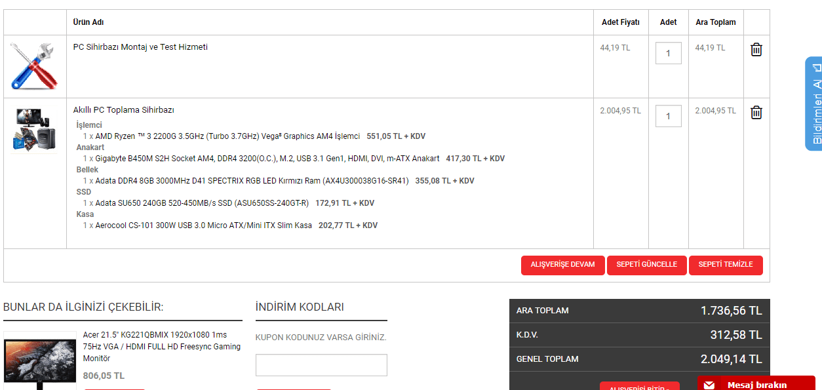Screen dimensions: 822x390
Task: Open Akıllı PC Toplama Sihirbazı product link
Action: click(124, 110)
